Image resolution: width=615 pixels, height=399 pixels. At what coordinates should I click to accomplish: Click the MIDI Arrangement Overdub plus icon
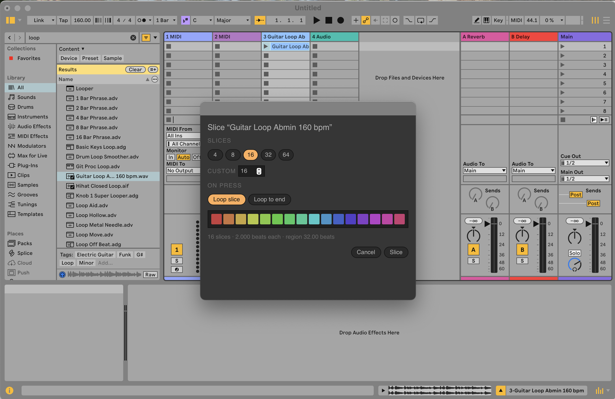tap(356, 20)
